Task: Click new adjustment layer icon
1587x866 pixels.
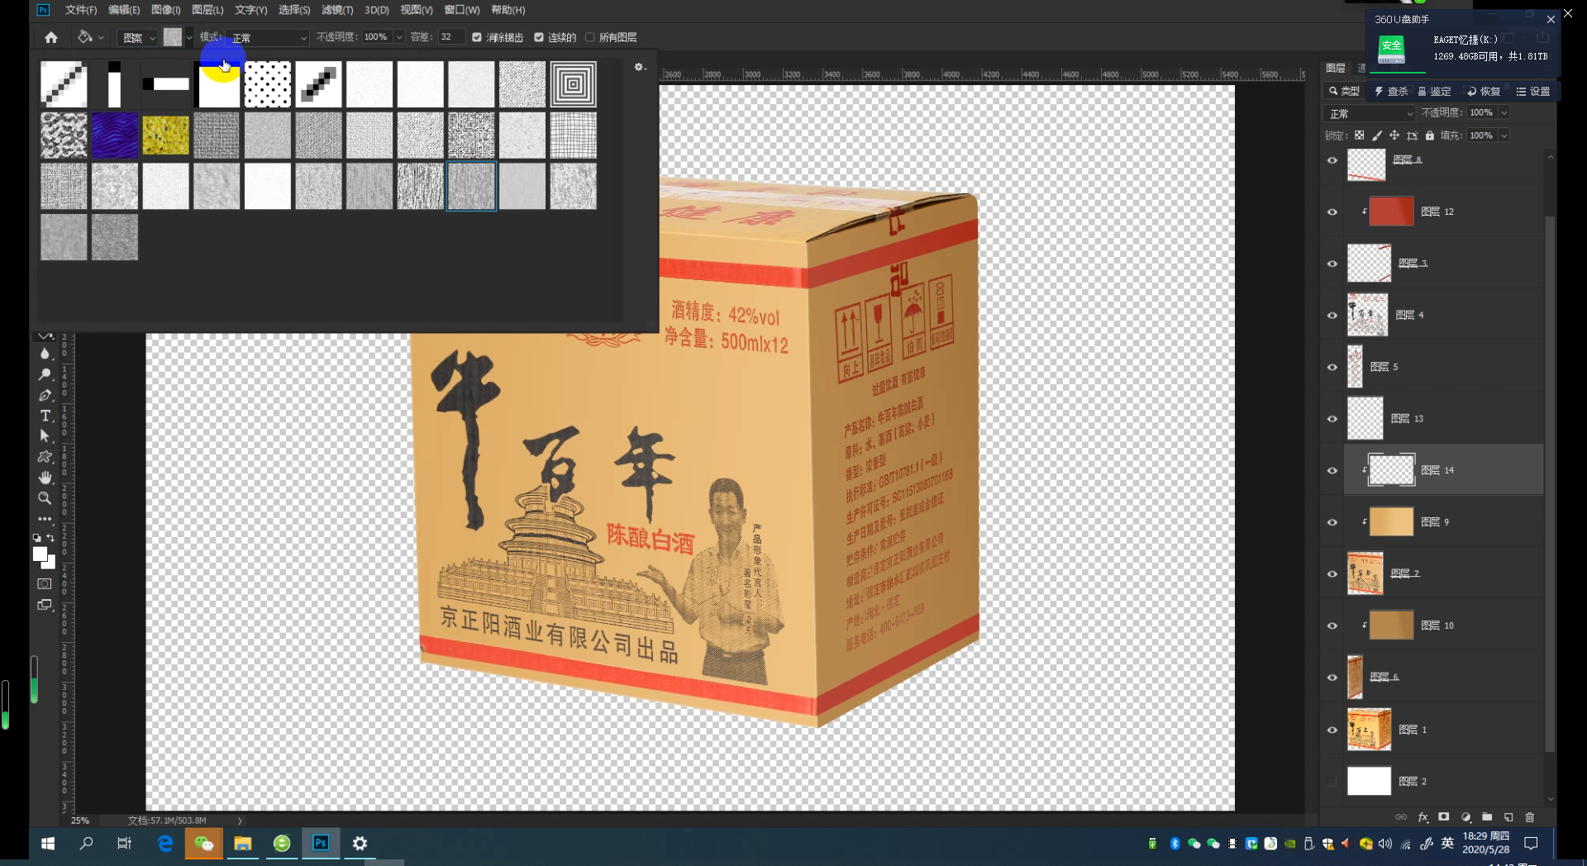Action: pyautogui.click(x=1465, y=817)
